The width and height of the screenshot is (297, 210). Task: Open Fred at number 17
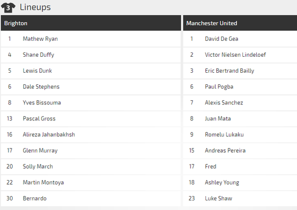(x=211, y=167)
